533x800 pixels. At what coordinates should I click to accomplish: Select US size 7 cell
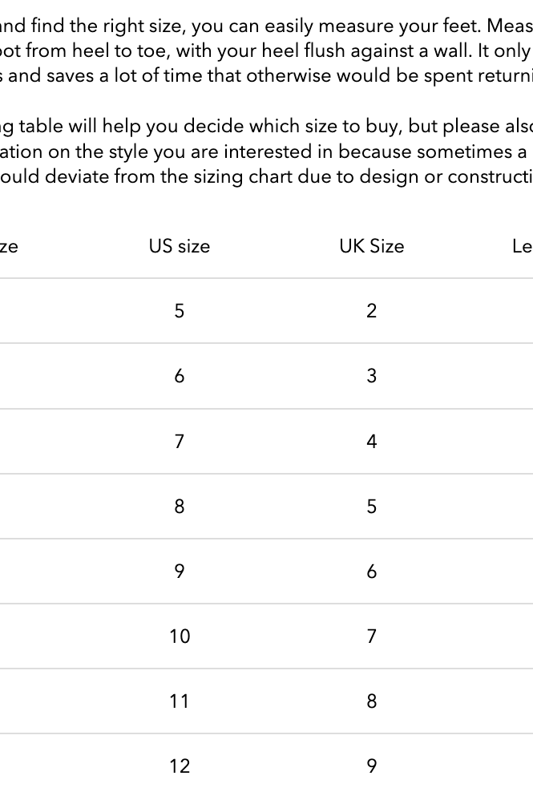click(179, 442)
